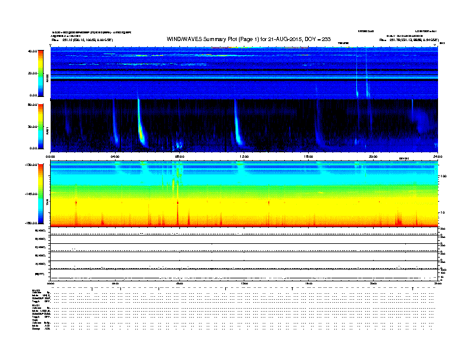Click the TNR heading in the bottom status table
472x364 pixels.
pos(35,320)
